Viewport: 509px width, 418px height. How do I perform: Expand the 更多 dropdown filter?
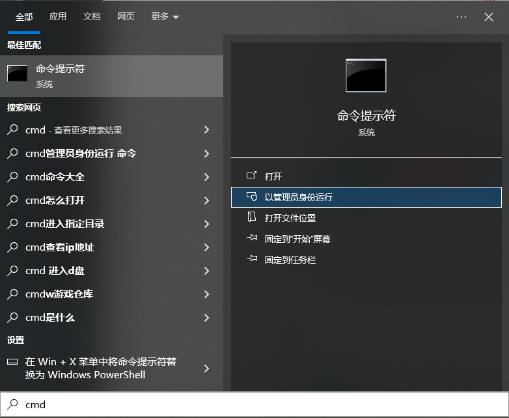165,17
